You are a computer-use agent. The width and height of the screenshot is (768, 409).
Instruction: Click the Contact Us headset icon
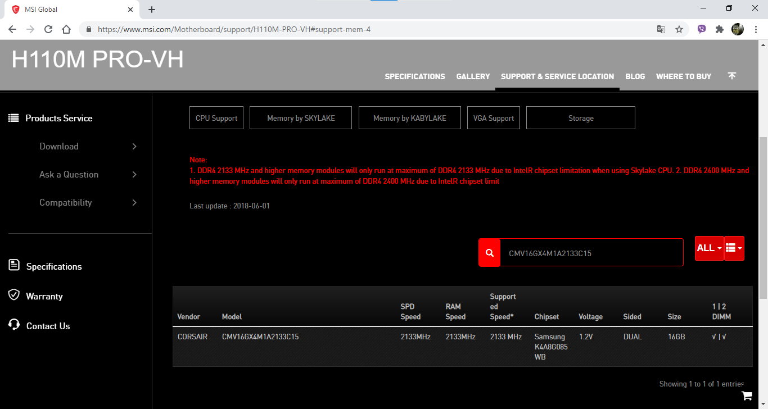pos(14,325)
